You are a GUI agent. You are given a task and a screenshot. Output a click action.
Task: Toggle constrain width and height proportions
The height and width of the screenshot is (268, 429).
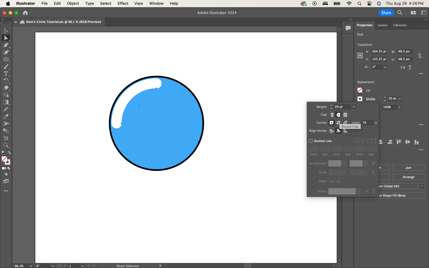[x=420, y=55]
